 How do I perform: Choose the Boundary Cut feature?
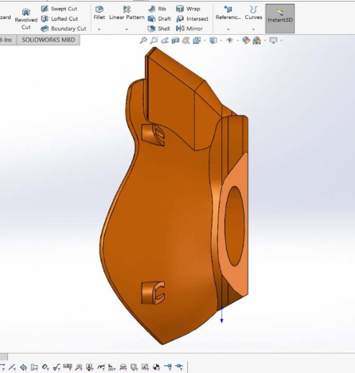63,29
